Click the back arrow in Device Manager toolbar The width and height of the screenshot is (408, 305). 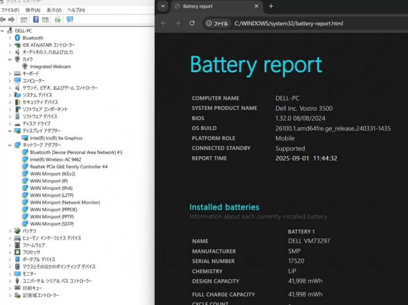[3, 20]
